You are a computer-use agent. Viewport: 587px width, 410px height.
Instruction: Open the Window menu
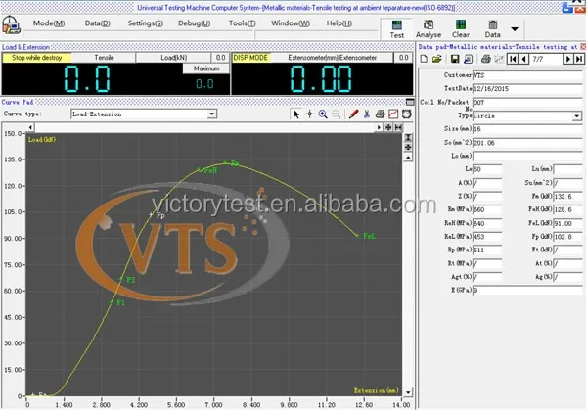(291, 23)
